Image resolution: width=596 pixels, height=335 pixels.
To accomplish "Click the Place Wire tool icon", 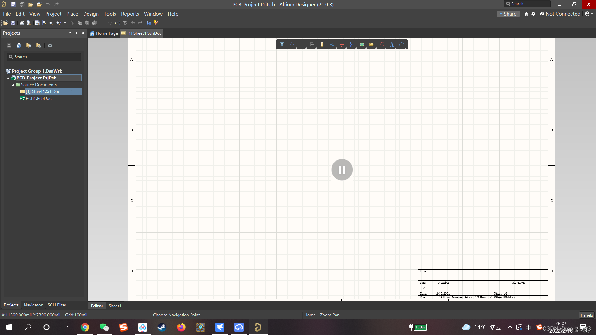I will point(332,44).
